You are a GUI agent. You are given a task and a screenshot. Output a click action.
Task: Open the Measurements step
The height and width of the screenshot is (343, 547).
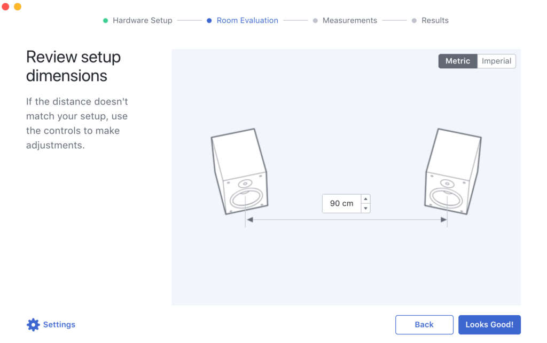pos(349,20)
